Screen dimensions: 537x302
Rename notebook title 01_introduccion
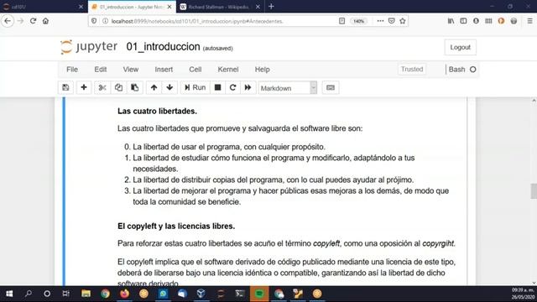coord(163,47)
